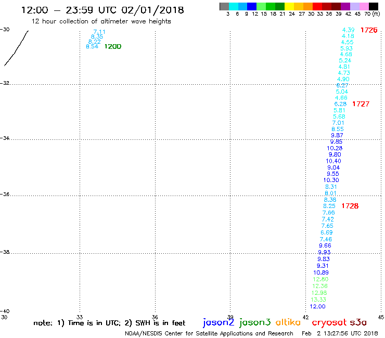
Task: Click the wave height value 8.38
Action: [x=330, y=200]
